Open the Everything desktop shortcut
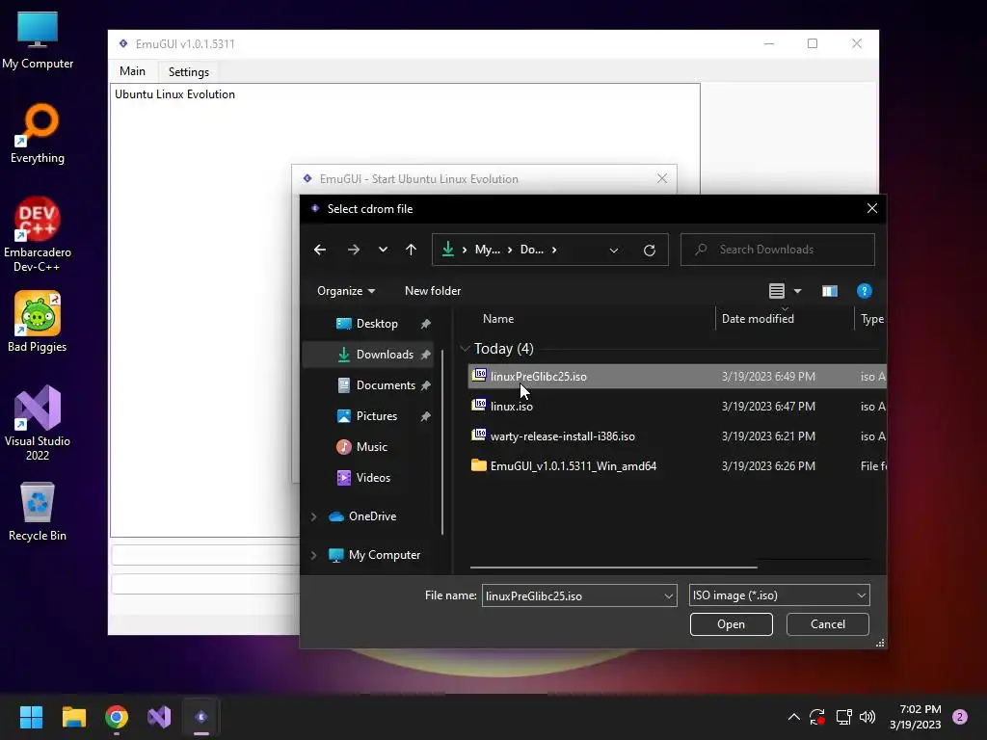Image resolution: width=987 pixels, height=740 pixels. point(38,133)
